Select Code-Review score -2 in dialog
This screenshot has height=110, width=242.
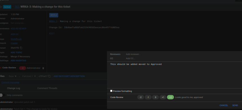pos(140,97)
